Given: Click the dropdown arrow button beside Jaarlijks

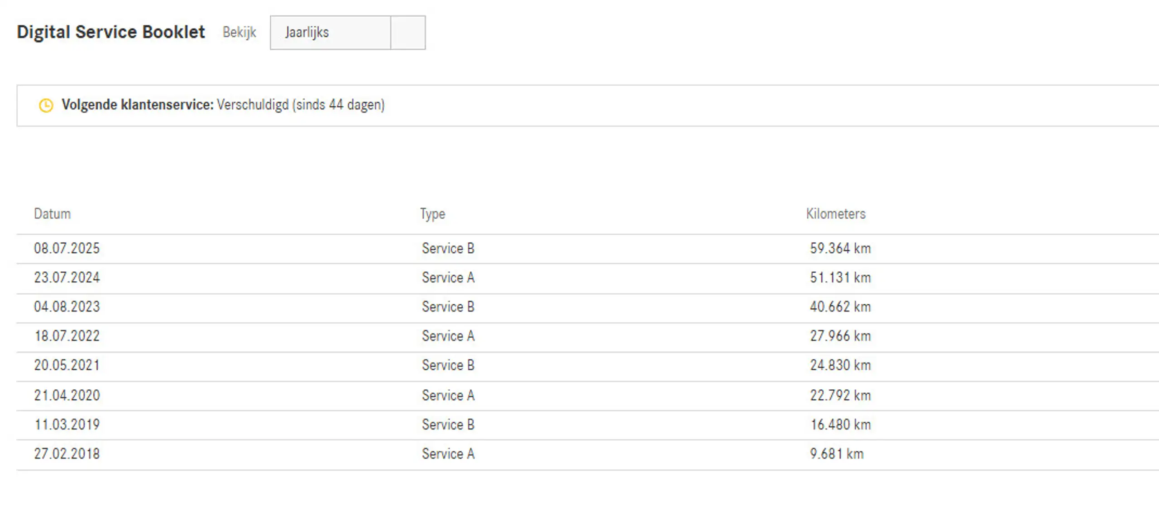Looking at the screenshot, I should click(x=408, y=33).
